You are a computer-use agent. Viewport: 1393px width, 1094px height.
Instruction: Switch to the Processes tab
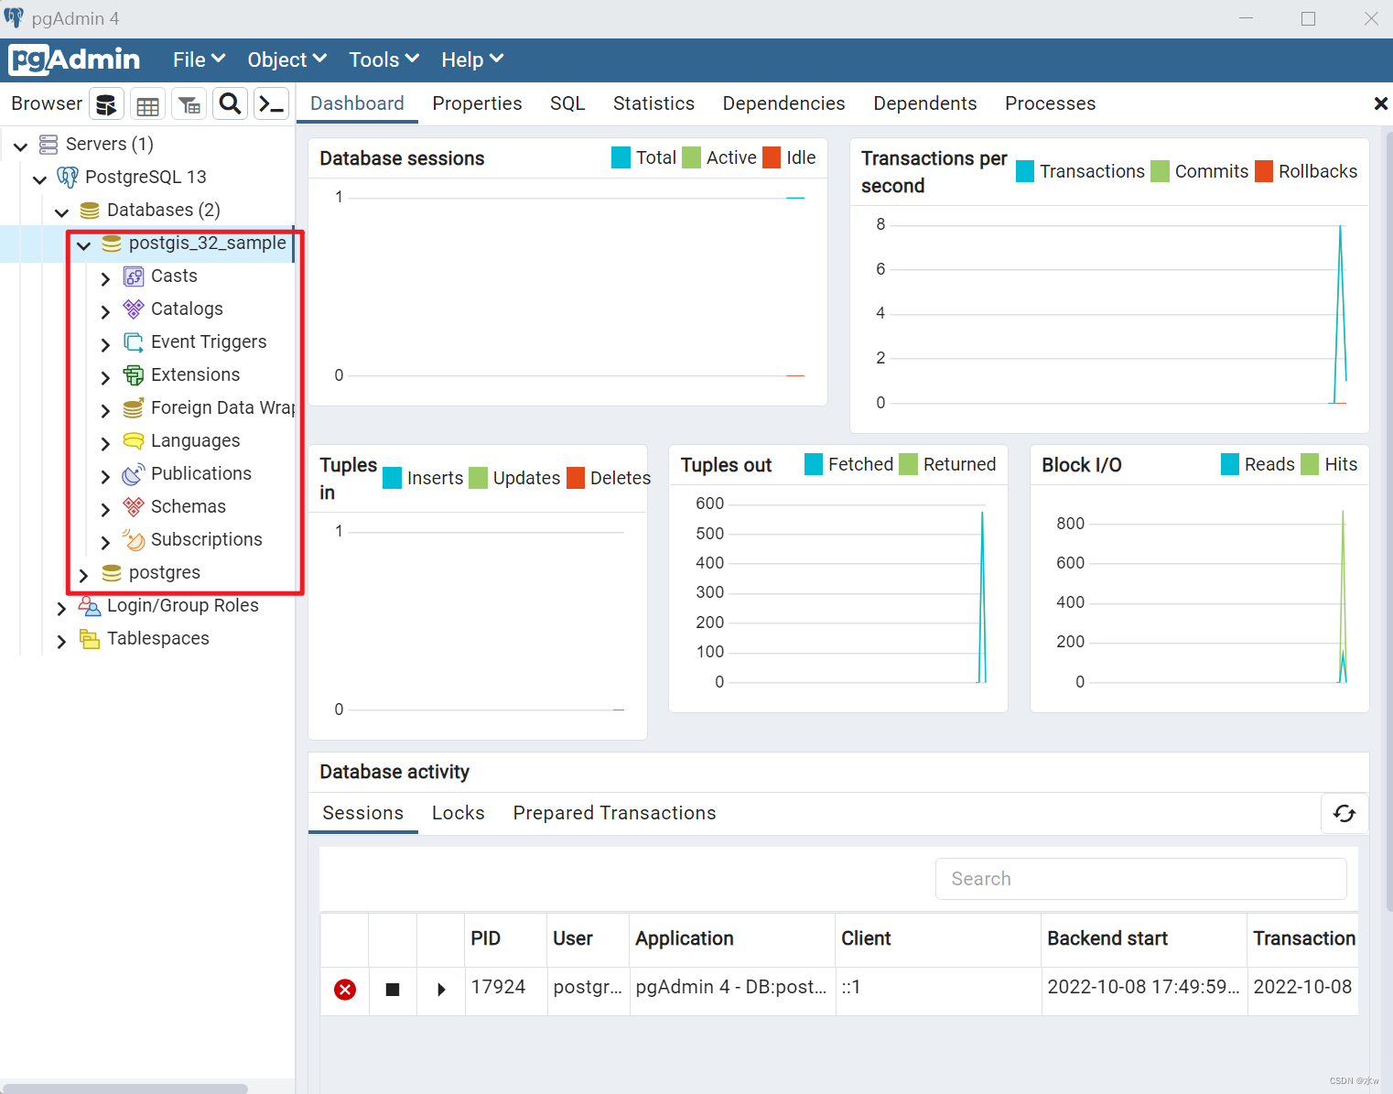pos(1050,103)
